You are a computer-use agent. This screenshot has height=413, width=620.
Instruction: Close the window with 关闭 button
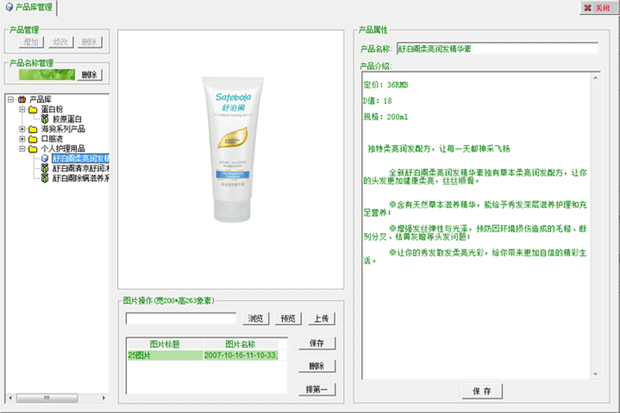pyautogui.click(x=598, y=8)
